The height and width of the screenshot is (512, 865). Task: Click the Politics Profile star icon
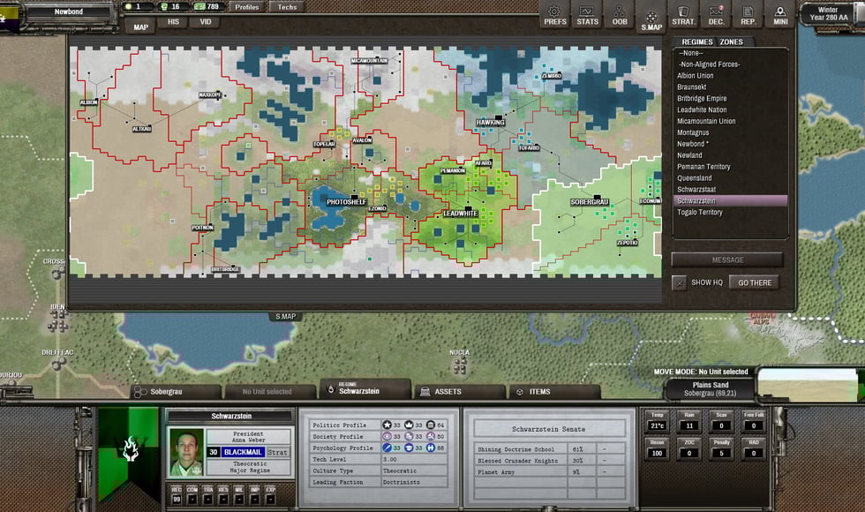pos(387,425)
